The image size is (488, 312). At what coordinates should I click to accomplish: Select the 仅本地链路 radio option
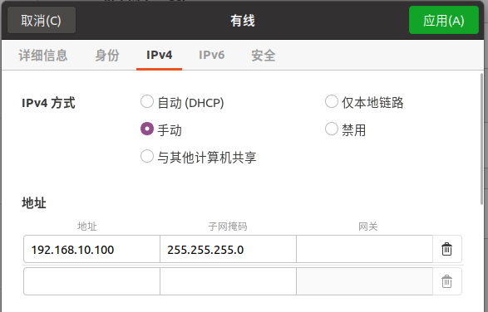(332, 101)
